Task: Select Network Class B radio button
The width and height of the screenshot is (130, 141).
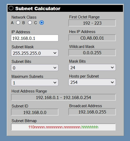Action: coord(30,23)
